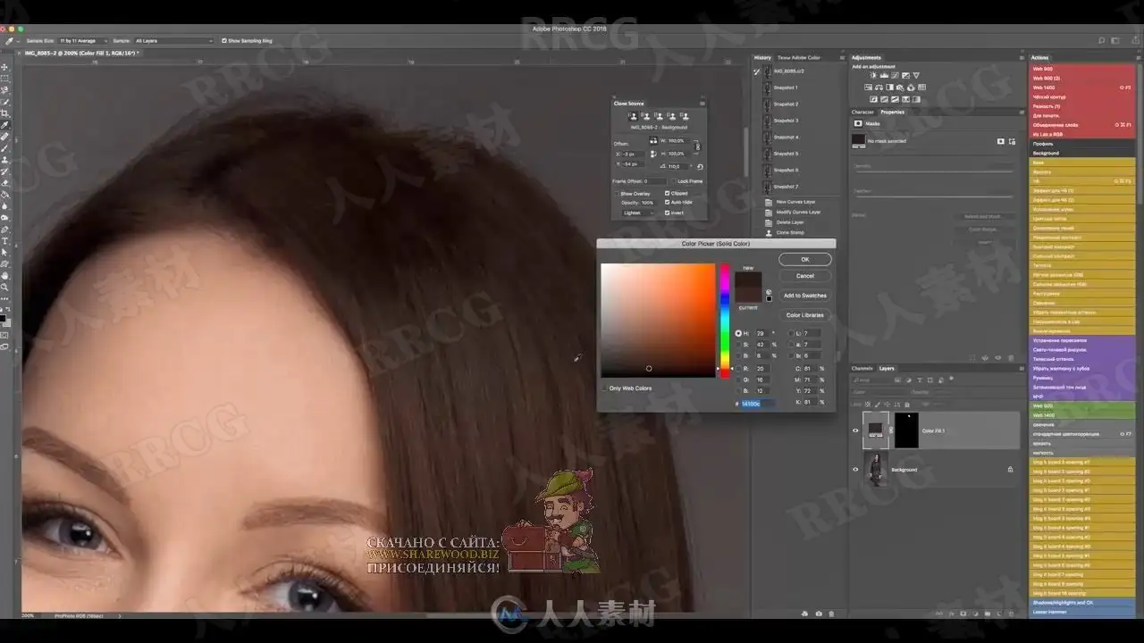Open Color Libraries button
1144x643 pixels.
pyautogui.click(x=805, y=315)
